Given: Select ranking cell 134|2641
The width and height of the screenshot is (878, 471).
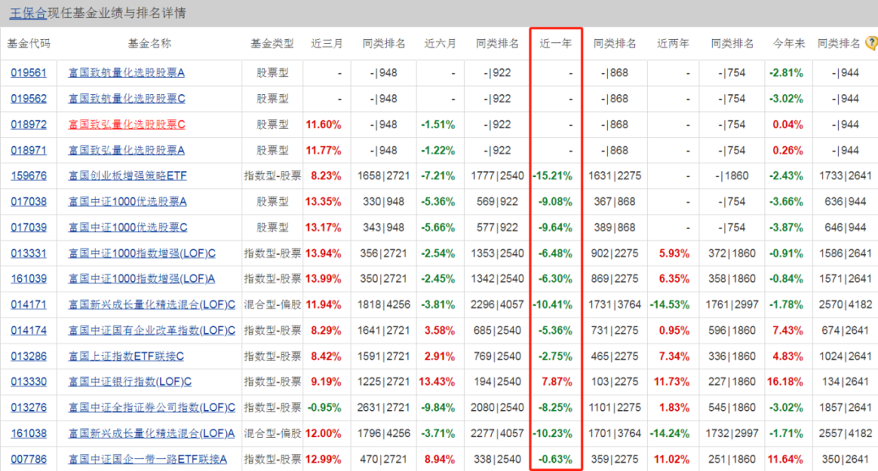Looking at the screenshot, I should 845,382.
